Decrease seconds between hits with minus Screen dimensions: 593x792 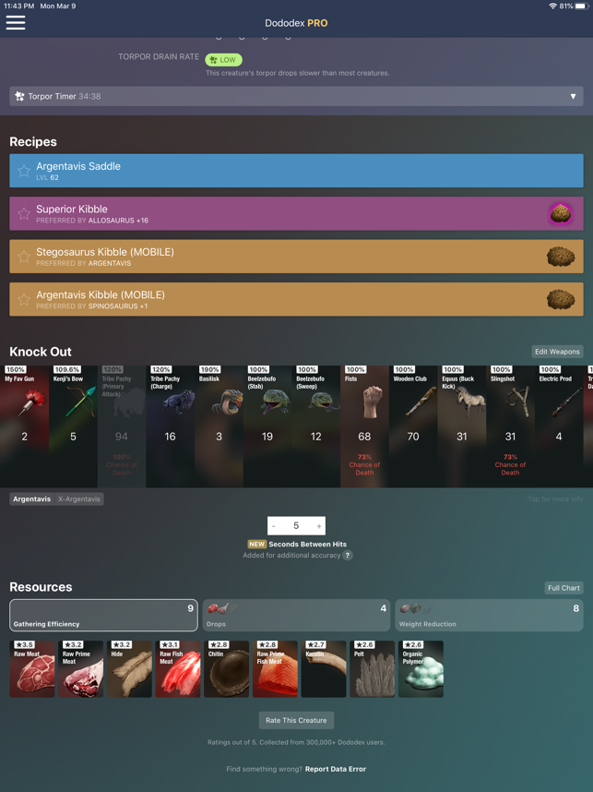point(274,526)
